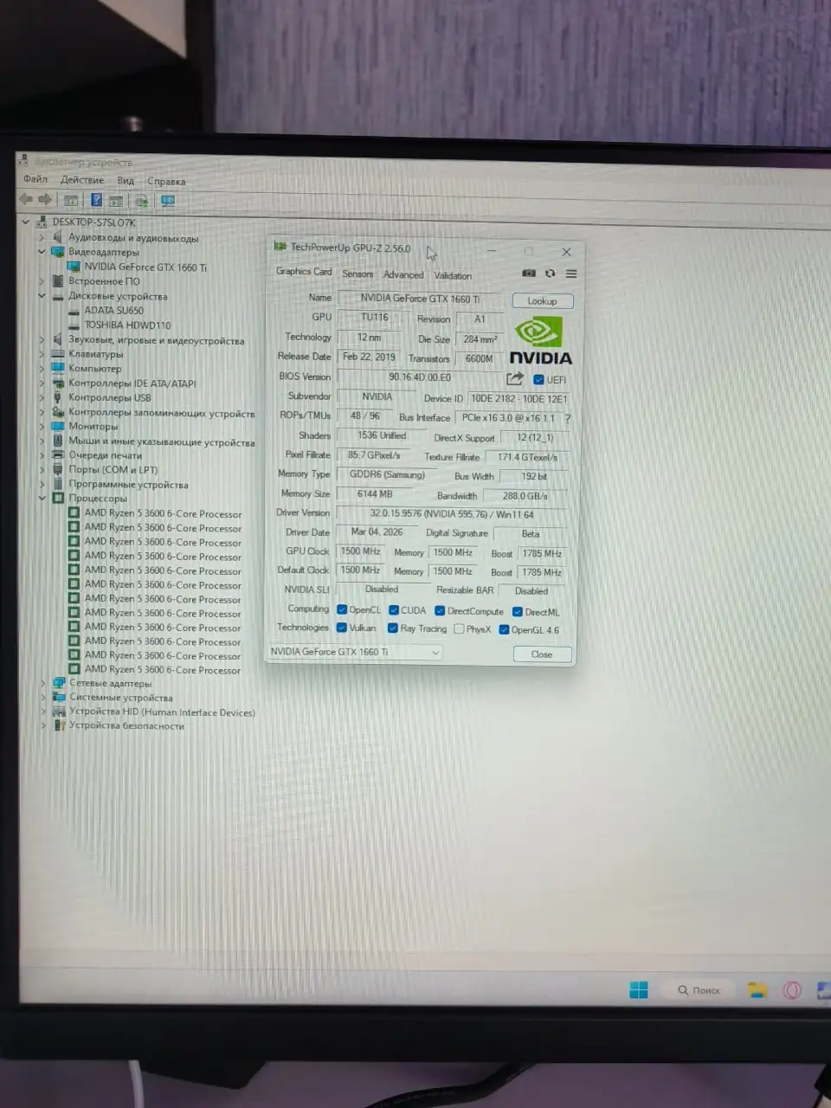The image size is (831, 1108).
Task: Collapse the Видеоадаптеры node
Action: coord(41,252)
